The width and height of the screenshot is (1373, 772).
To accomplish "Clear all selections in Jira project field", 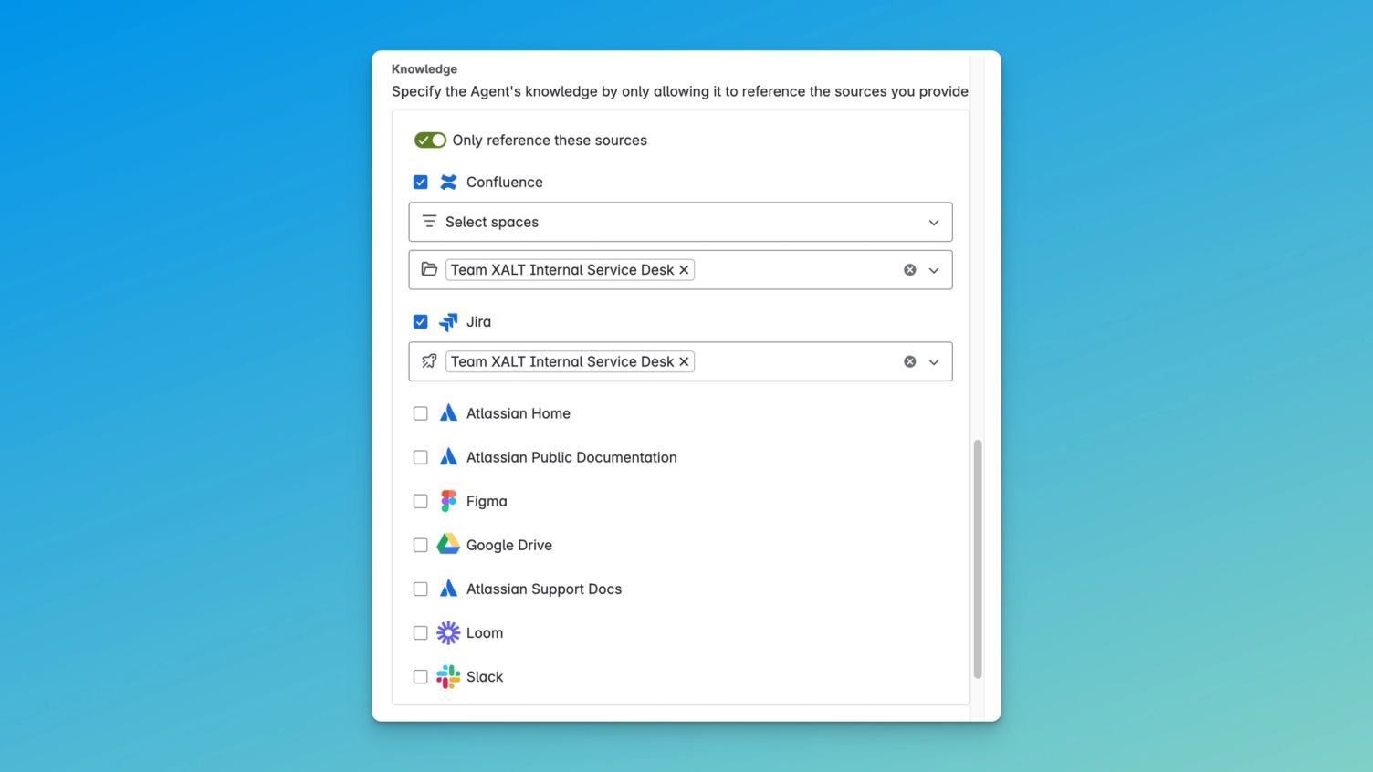I will point(910,361).
